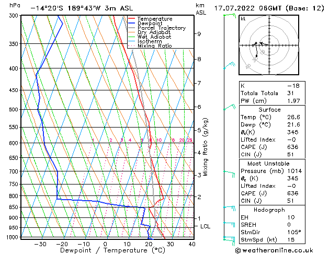Click the date '17.07.2022 06GMT (Base: 12)'
Viewport: 329px width, 254px height.
point(269,8)
